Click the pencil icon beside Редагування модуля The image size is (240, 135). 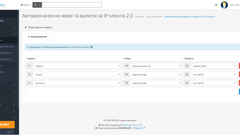pyautogui.click(x=26, y=27)
